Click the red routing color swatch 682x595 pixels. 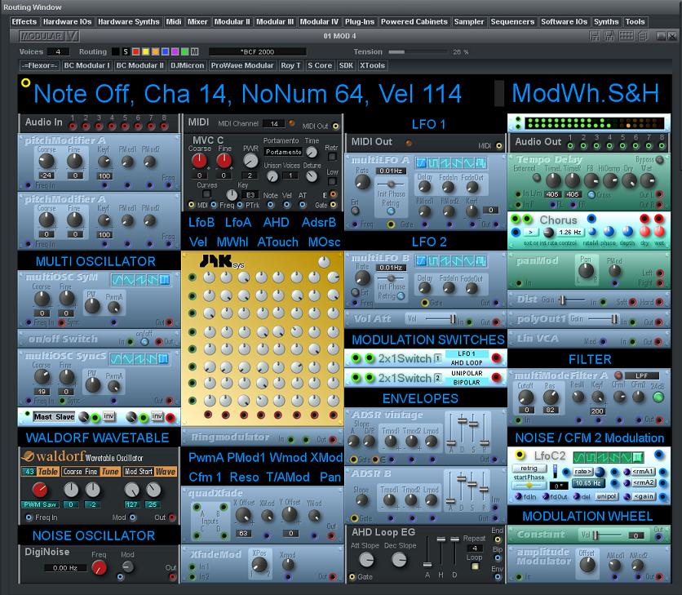coord(135,51)
